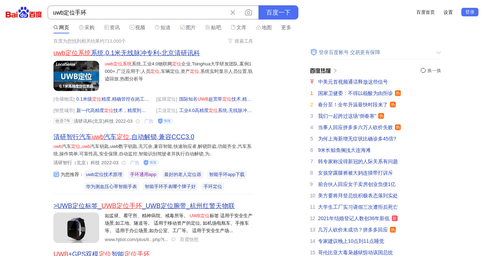Open hot topic 国家卫健委：不得以核酸为由拒诊

355,94
